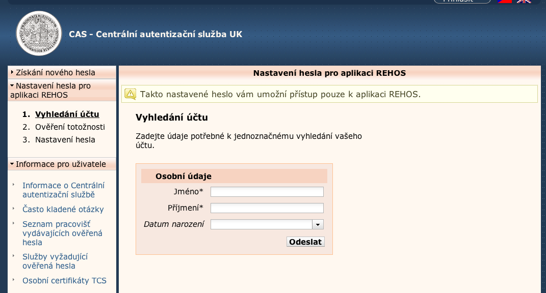The image size is (546, 293).
Task: Collapse the sidebar section Nastavení hesla pro aplikaci REHOS
Action: (62, 91)
